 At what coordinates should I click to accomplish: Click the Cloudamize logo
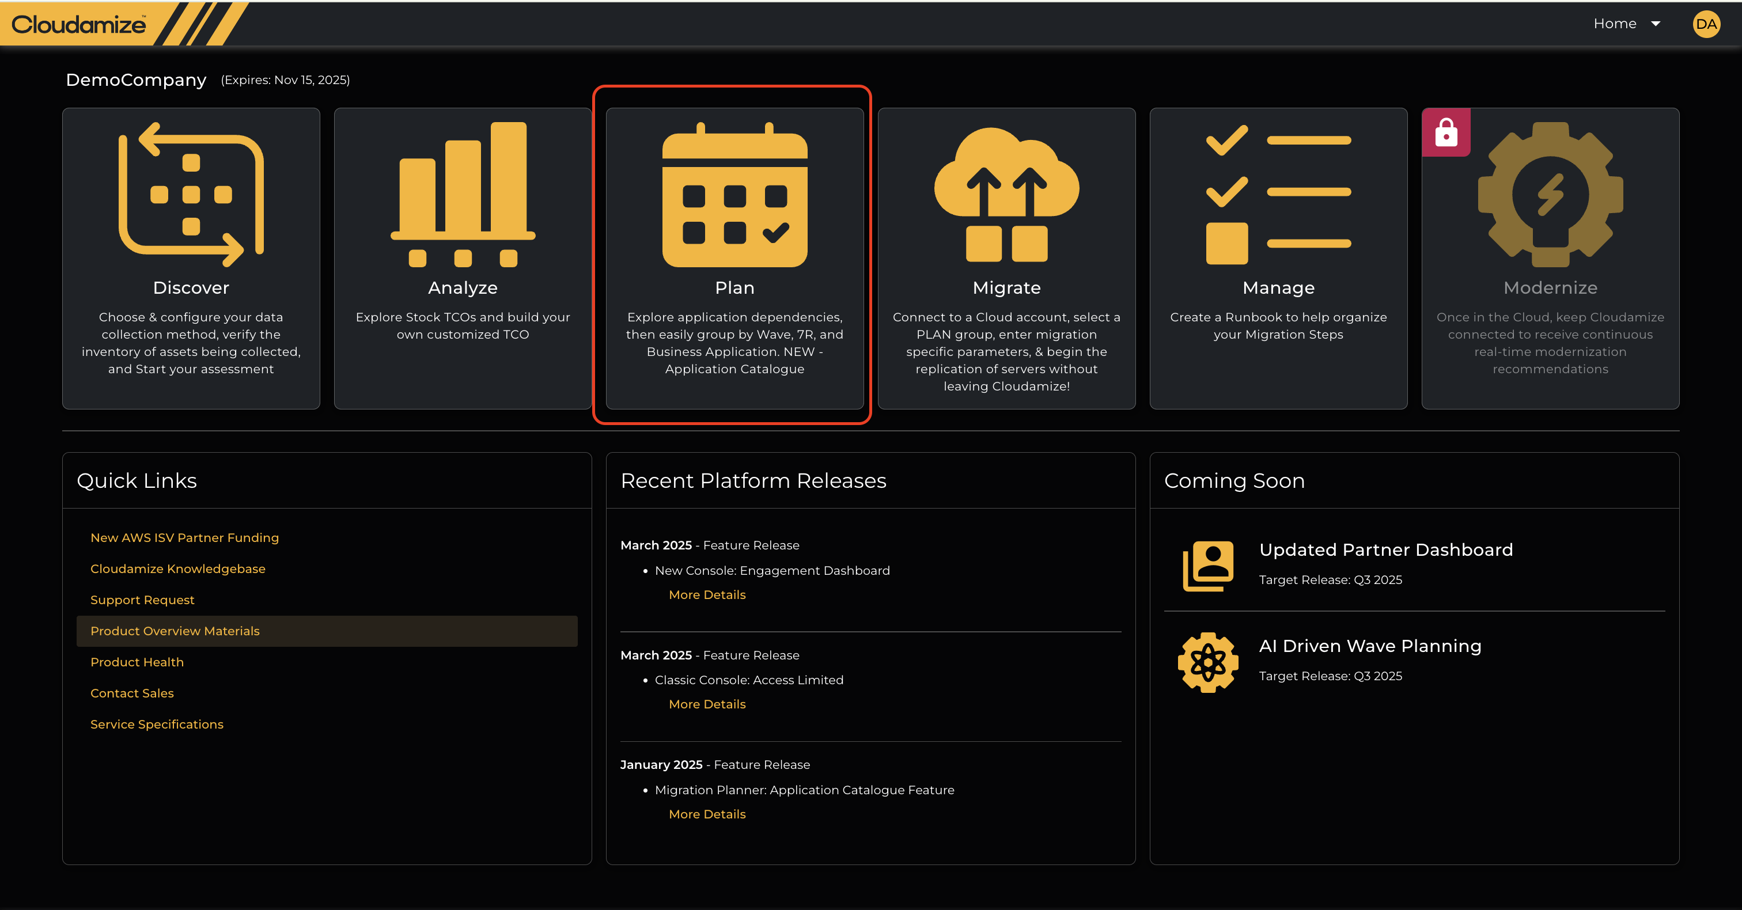pos(78,24)
